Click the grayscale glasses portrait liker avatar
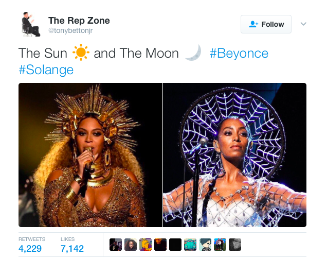This screenshot has width=327, height=259. pyautogui.click(x=235, y=245)
